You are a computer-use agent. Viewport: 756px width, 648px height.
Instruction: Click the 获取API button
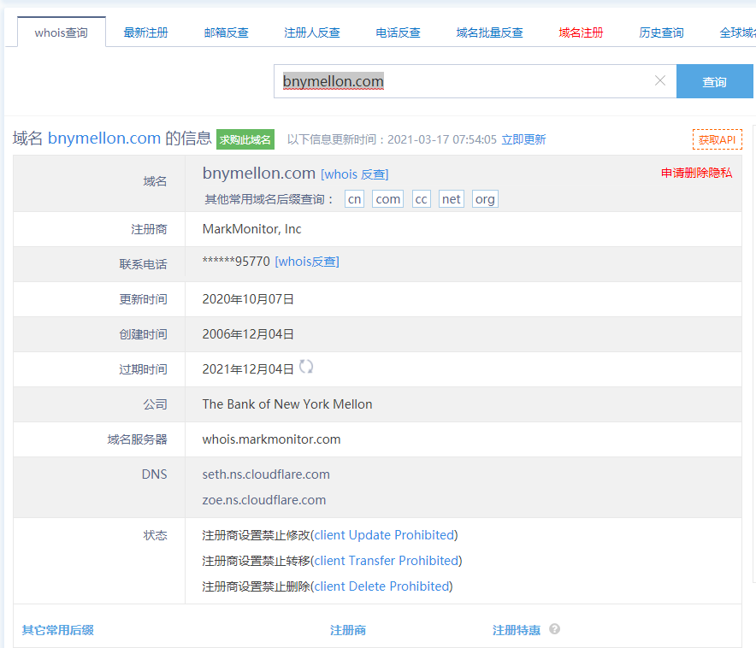click(717, 139)
